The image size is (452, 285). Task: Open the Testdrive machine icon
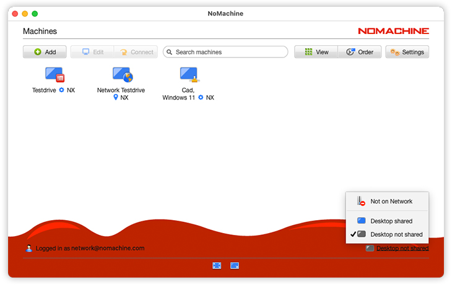[x=54, y=75]
